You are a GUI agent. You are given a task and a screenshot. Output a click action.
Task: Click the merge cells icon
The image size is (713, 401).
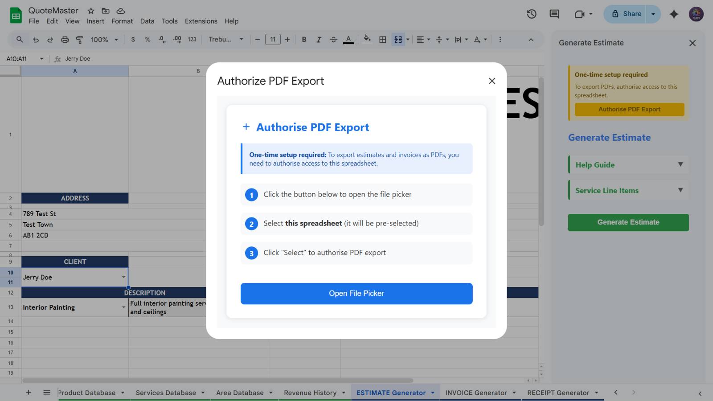pyautogui.click(x=397, y=39)
